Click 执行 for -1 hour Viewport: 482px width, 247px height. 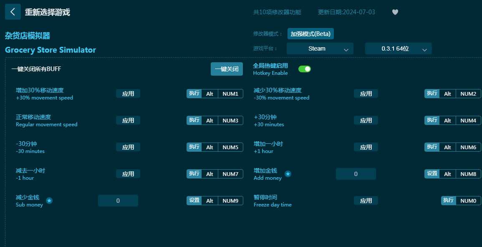coord(194,174)
